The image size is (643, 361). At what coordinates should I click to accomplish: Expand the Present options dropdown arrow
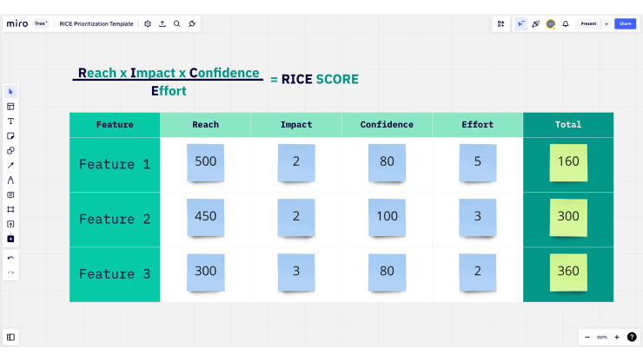coord(606,23)
